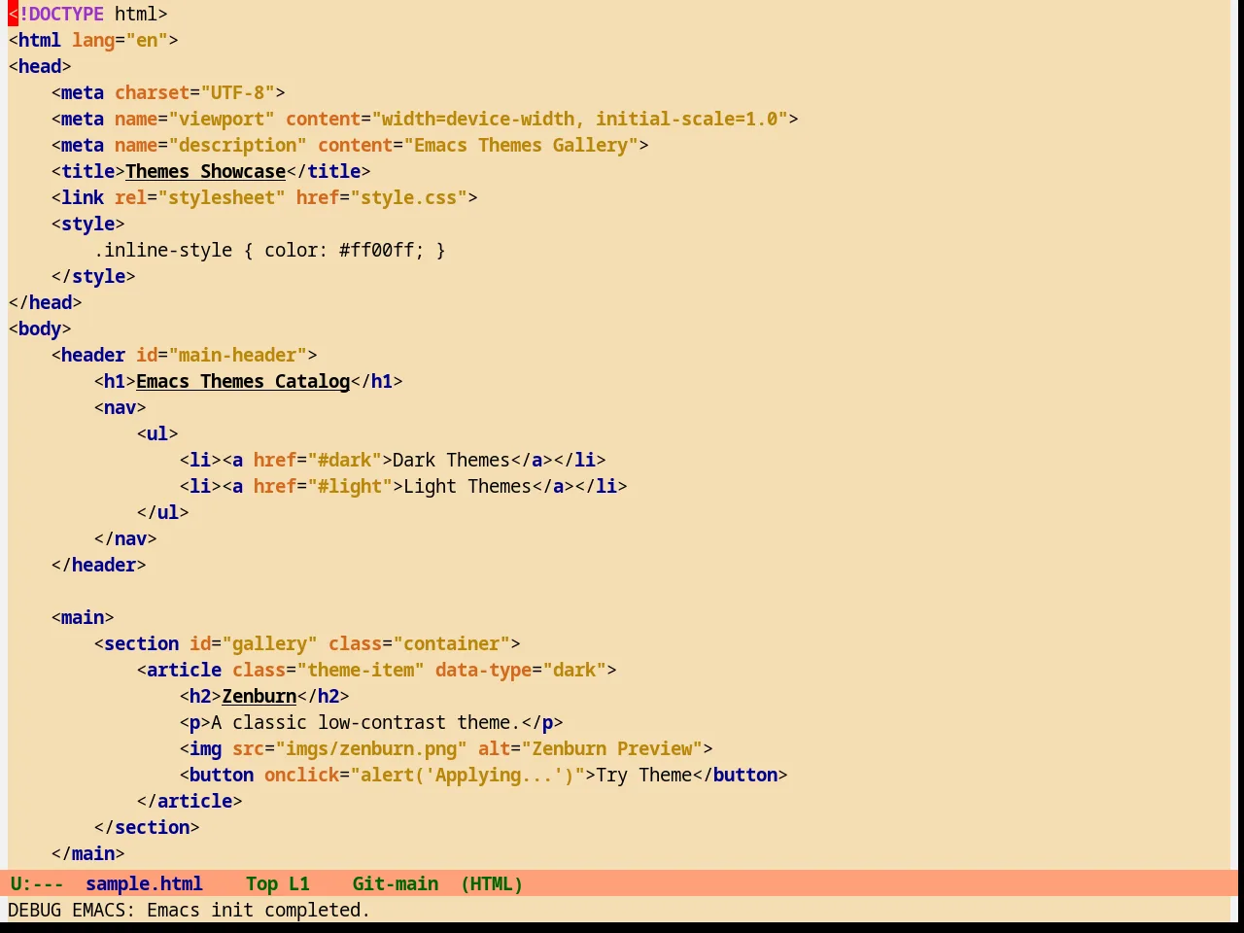Screen dimensions: 1244x933
Task: Click the viewport content width string
Action: point(580,119)
